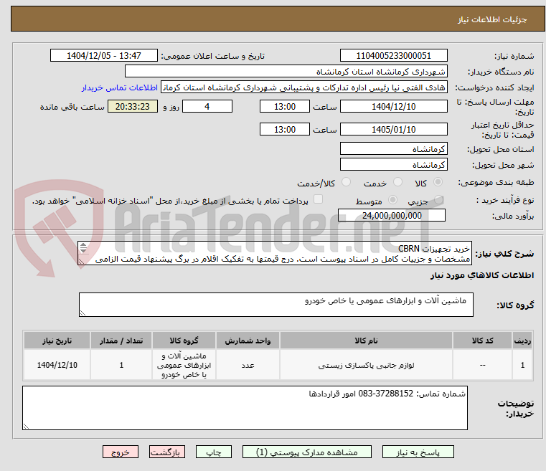Click deadline time 13:00 field beside 1404/12/10
This screenshot has width=546, height=471.
(x=285, y=106)
